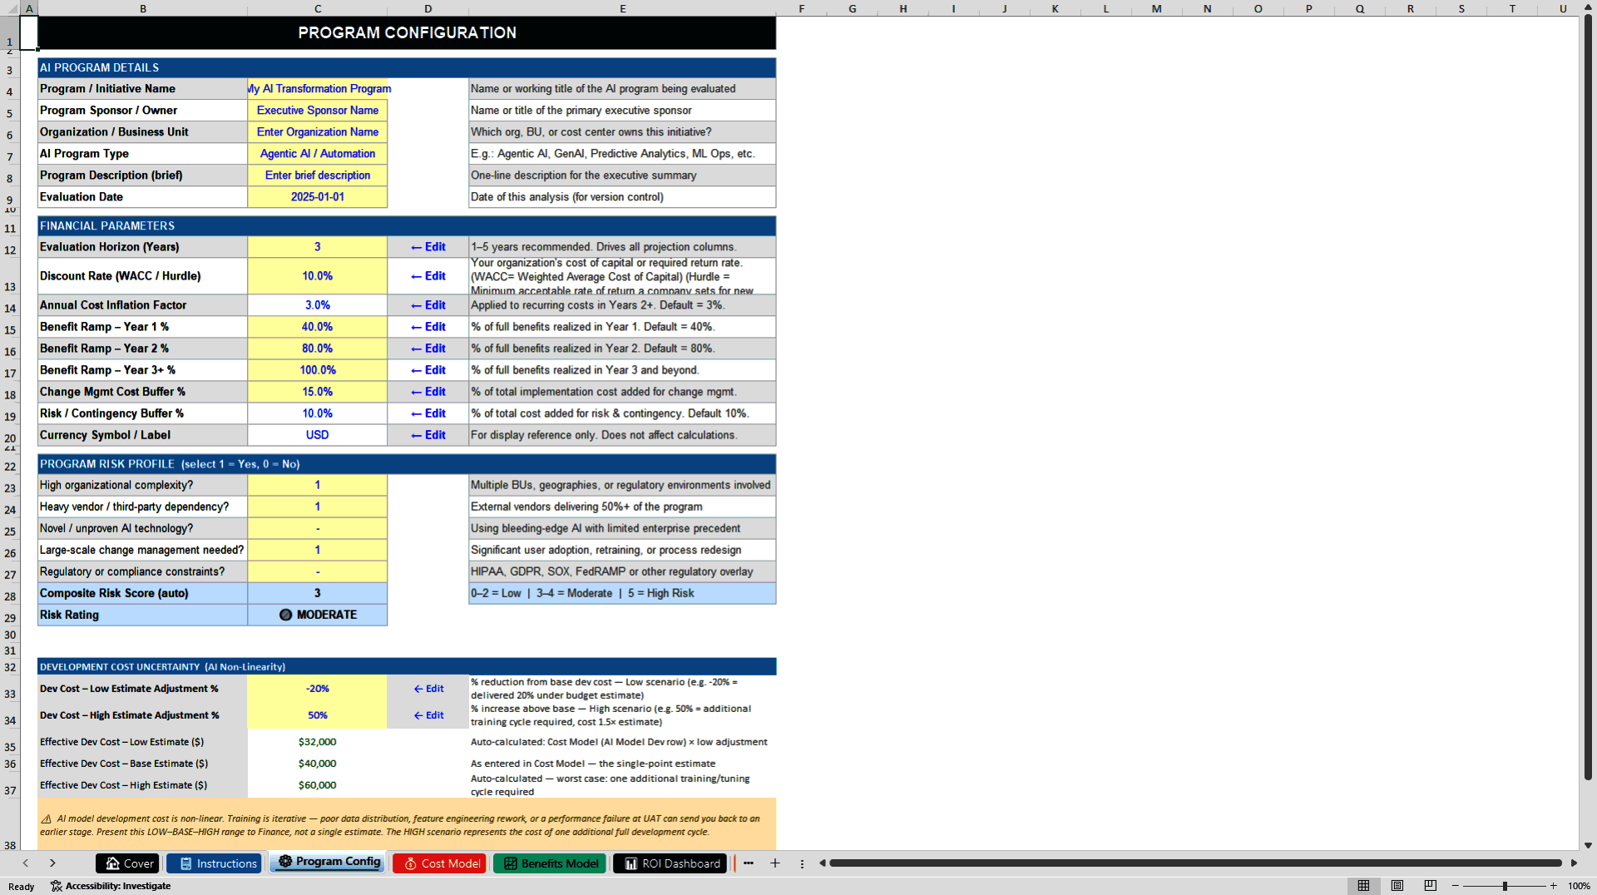The width and height of the screenshot is (1597, 895).
Task: Open the Instructions sheet tab
Action: point(215,863)
